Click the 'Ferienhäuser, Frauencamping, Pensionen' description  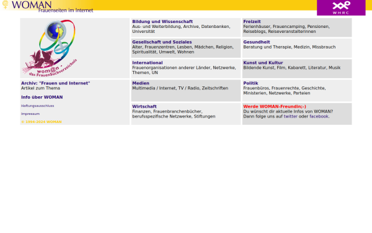[x=286, y=29]
